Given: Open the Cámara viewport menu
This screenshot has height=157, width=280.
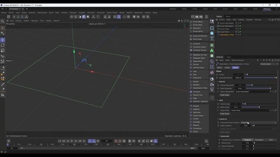Looking at the screenshot, I should click(x=18, y=20).
